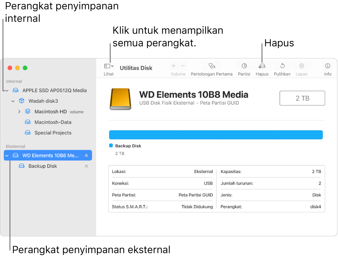Click the remove volume minus icon
338x257 pixels.
(183, 66)
